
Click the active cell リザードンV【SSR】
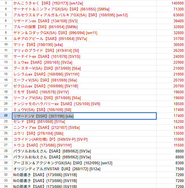coord(84,116)
